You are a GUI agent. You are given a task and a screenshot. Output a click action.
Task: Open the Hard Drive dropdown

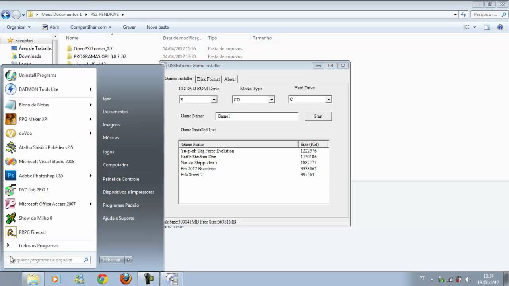(328, 99)
